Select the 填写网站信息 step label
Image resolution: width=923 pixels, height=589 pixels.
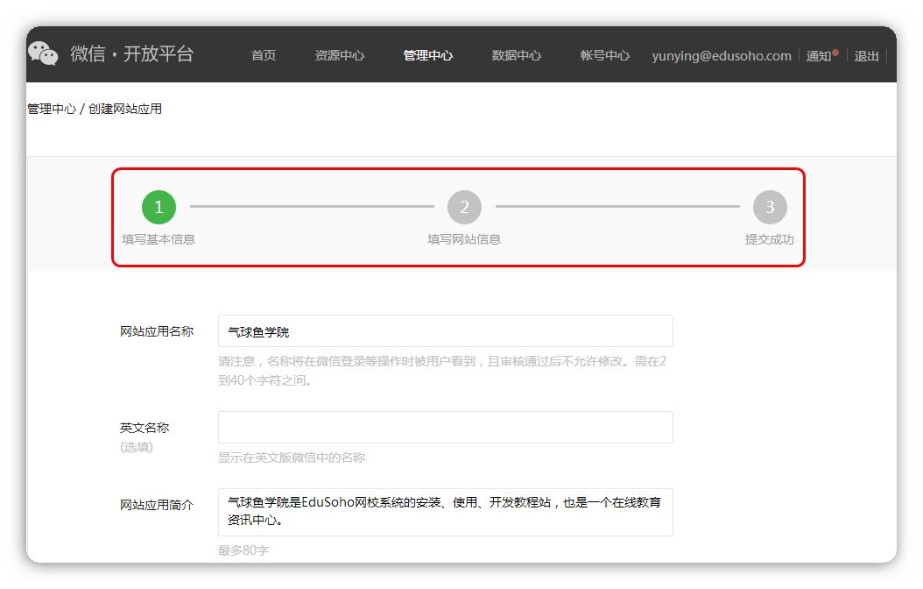click(464, 239)
